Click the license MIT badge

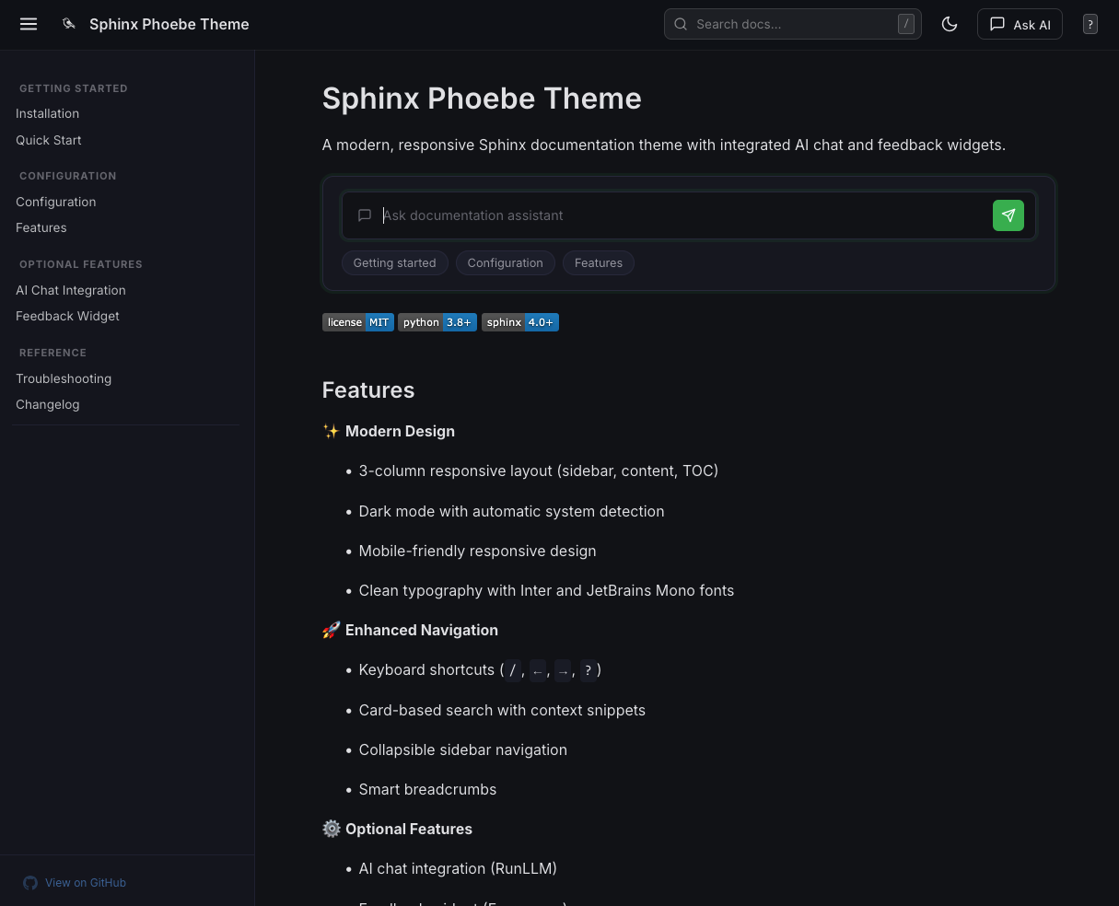click(358, 322)
